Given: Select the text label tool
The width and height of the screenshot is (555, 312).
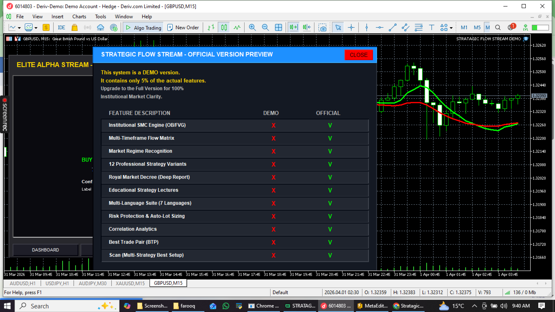Looking at the screenshot, I should (x=432, y=28).
